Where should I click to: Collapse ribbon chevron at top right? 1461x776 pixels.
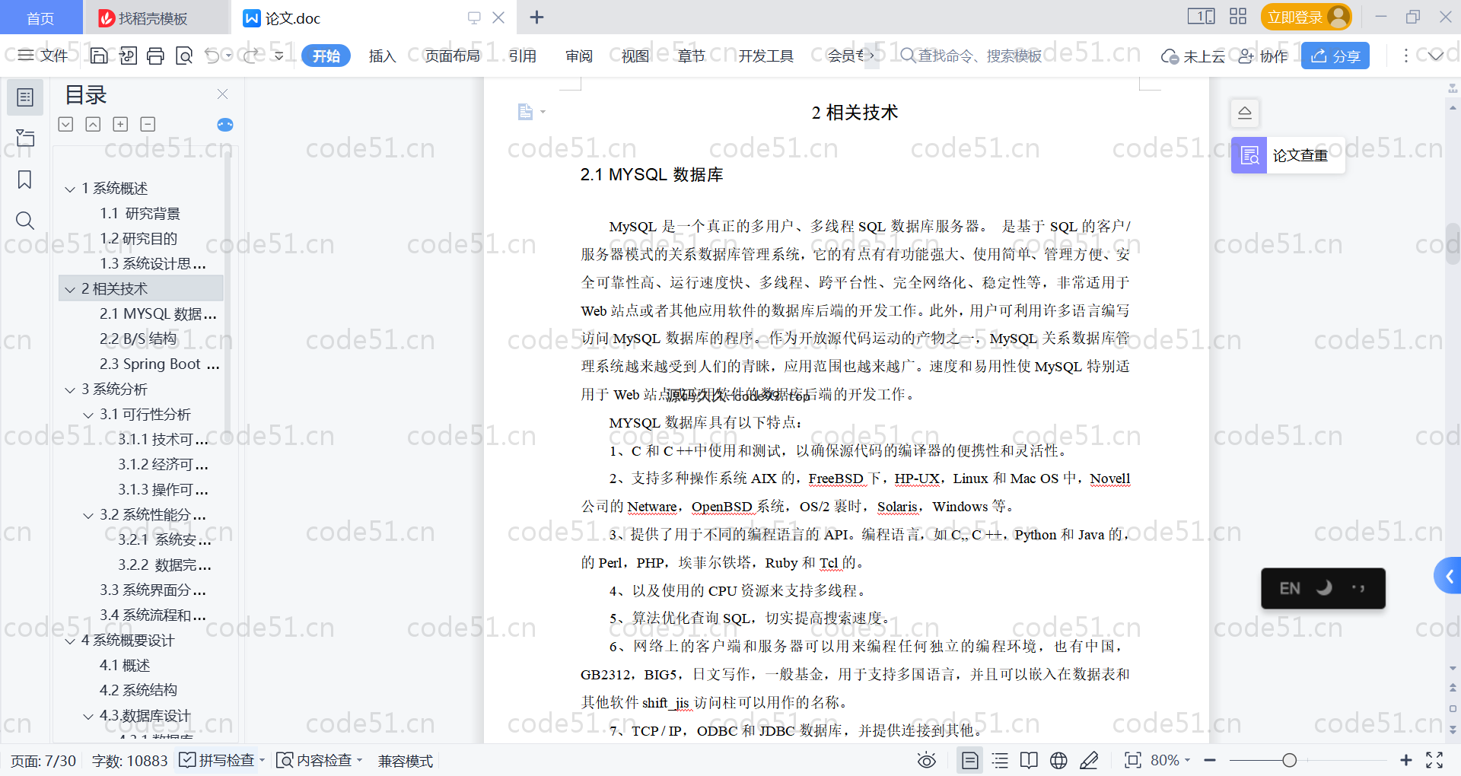pyautogui.click(x=1436, y=56)
